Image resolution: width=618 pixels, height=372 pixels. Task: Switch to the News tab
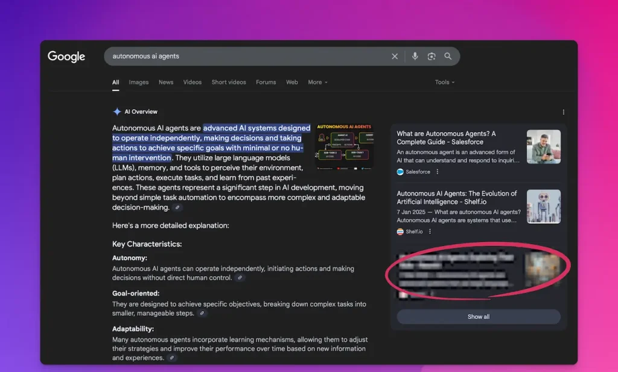point(166,82)
